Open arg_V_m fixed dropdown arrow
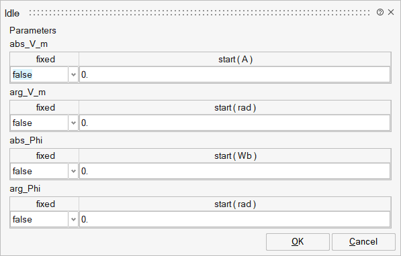The width and height of the screenshot is (401, 256). 73,123
